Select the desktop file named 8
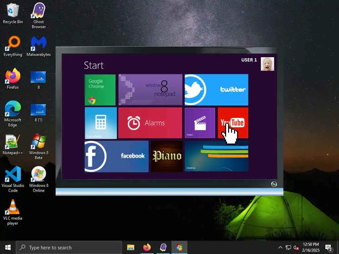Image resolution: width=339 pixels, height=254 pixels. [38, 80]
